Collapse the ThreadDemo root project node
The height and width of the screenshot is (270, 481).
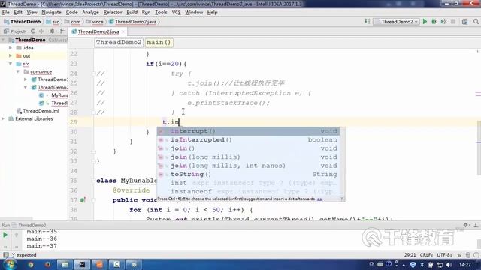pyautogui.click(x=3, y=40)
